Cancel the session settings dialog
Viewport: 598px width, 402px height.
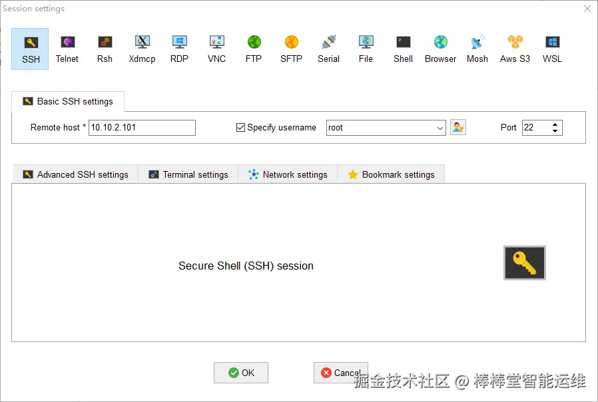pos(340,373)
